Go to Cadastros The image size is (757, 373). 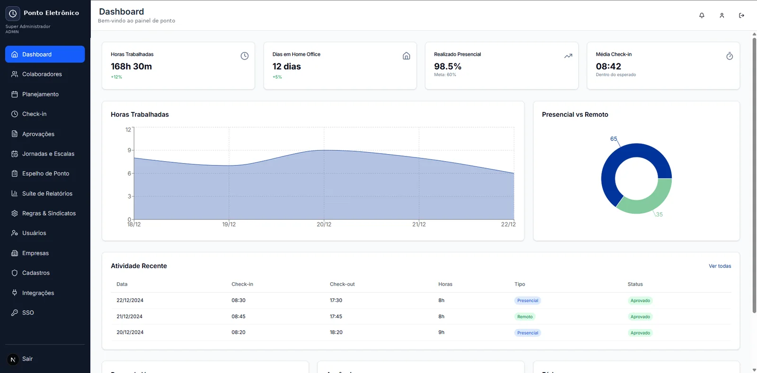[x=45, y=273]
